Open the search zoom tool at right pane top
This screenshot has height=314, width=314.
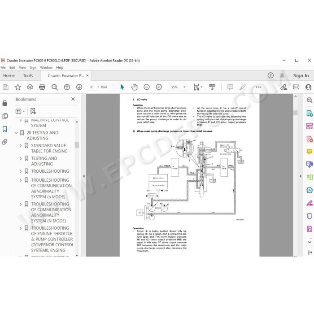coord(310,100)
